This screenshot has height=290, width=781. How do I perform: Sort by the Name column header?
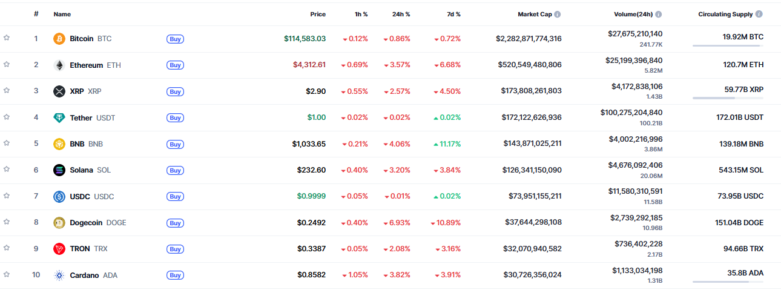62,15
